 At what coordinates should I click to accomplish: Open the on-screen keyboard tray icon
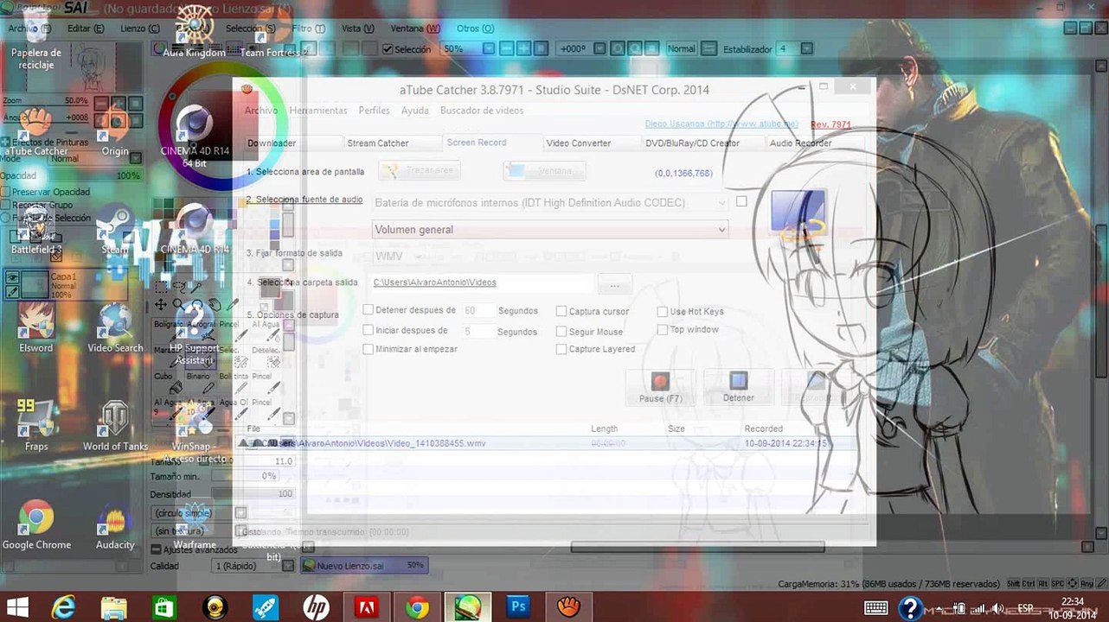pyautogui.click(x=875, y=608)
